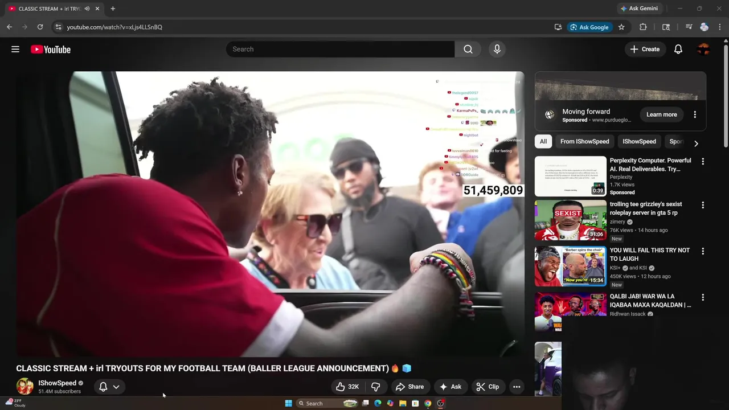Go to the YouTube home logo
Image resolution: width=729 pixels, height=410 pixels.
pos(51,50)
